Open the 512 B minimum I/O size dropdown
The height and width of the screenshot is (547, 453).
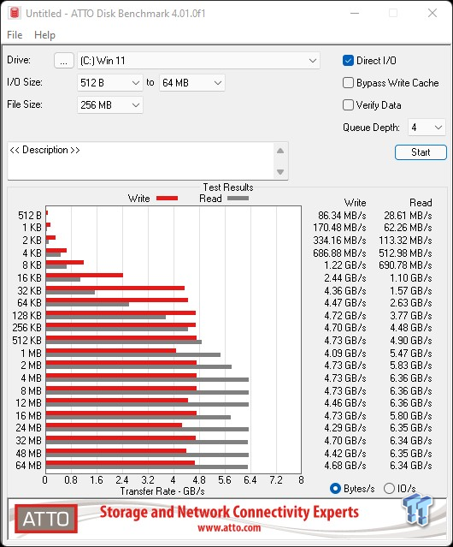110,83
